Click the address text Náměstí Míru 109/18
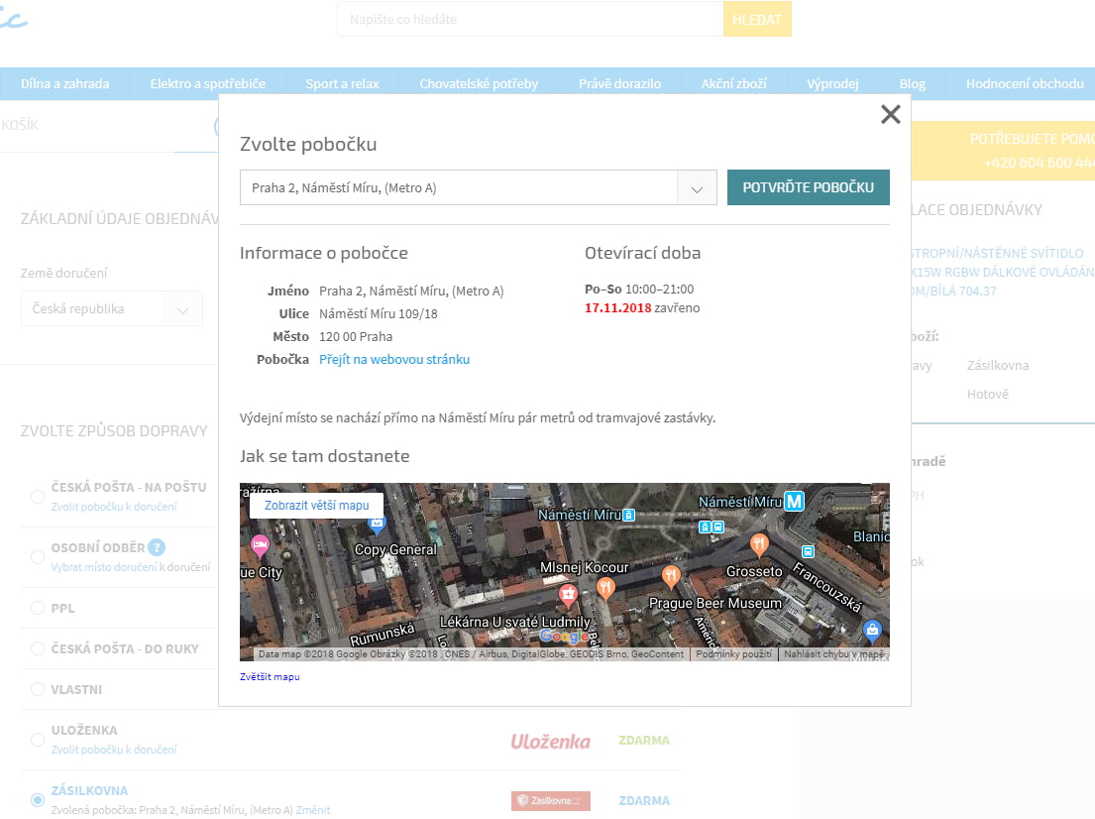The height and width of the screenshot is (819, 1095). click(x=379, y=313)
